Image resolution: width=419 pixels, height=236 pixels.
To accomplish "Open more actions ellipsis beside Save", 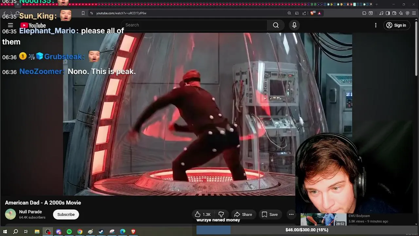I will (x=291, y=215).
